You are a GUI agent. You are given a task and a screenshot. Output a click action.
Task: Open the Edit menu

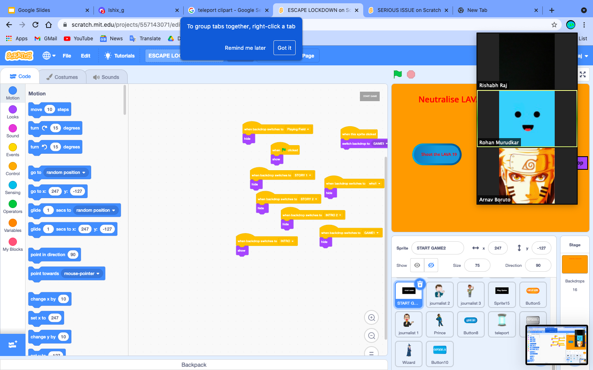(86, 55)
